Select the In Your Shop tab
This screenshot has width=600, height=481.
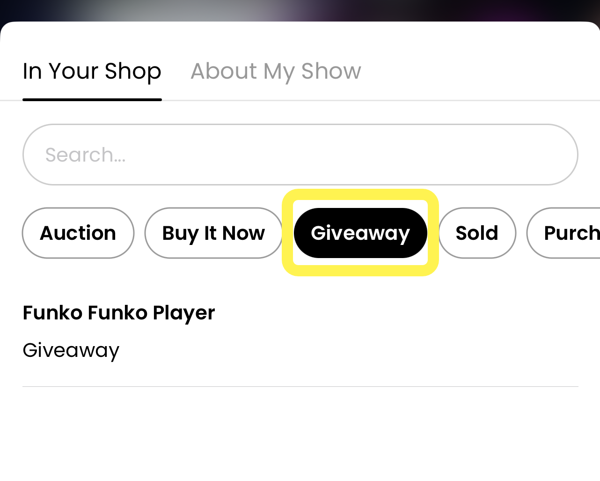(92, 72)
